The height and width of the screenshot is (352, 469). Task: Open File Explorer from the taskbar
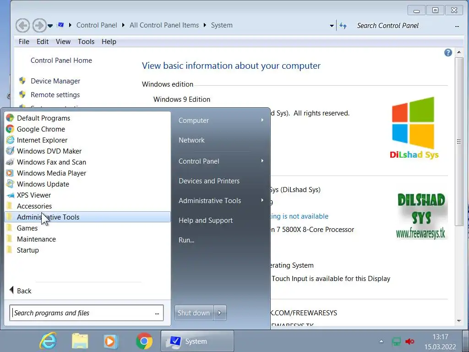(80, 341)
